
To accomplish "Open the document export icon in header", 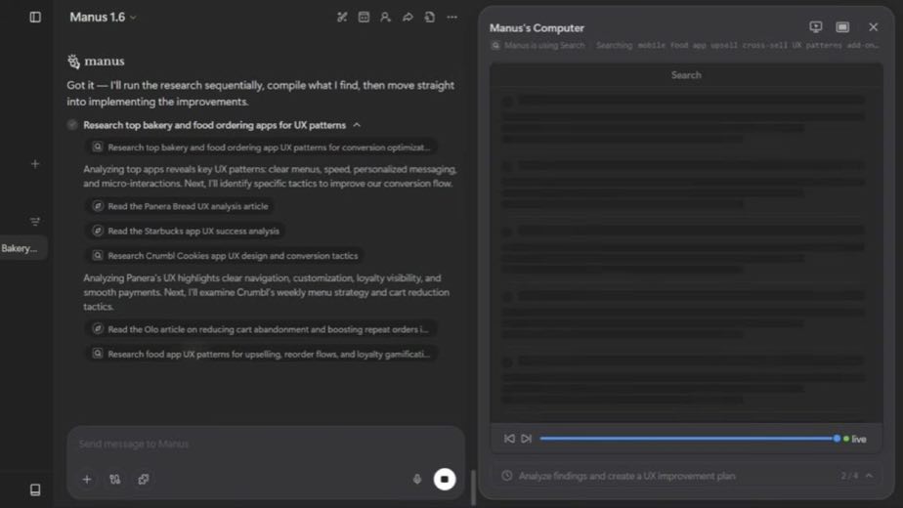I will pos(430,18).
